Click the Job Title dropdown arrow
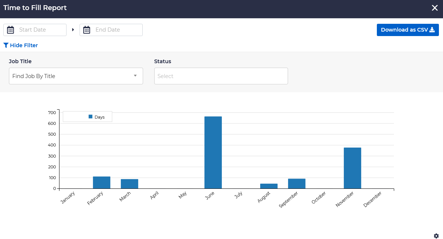This screenshot has height=239, width=443. point(135,76)
